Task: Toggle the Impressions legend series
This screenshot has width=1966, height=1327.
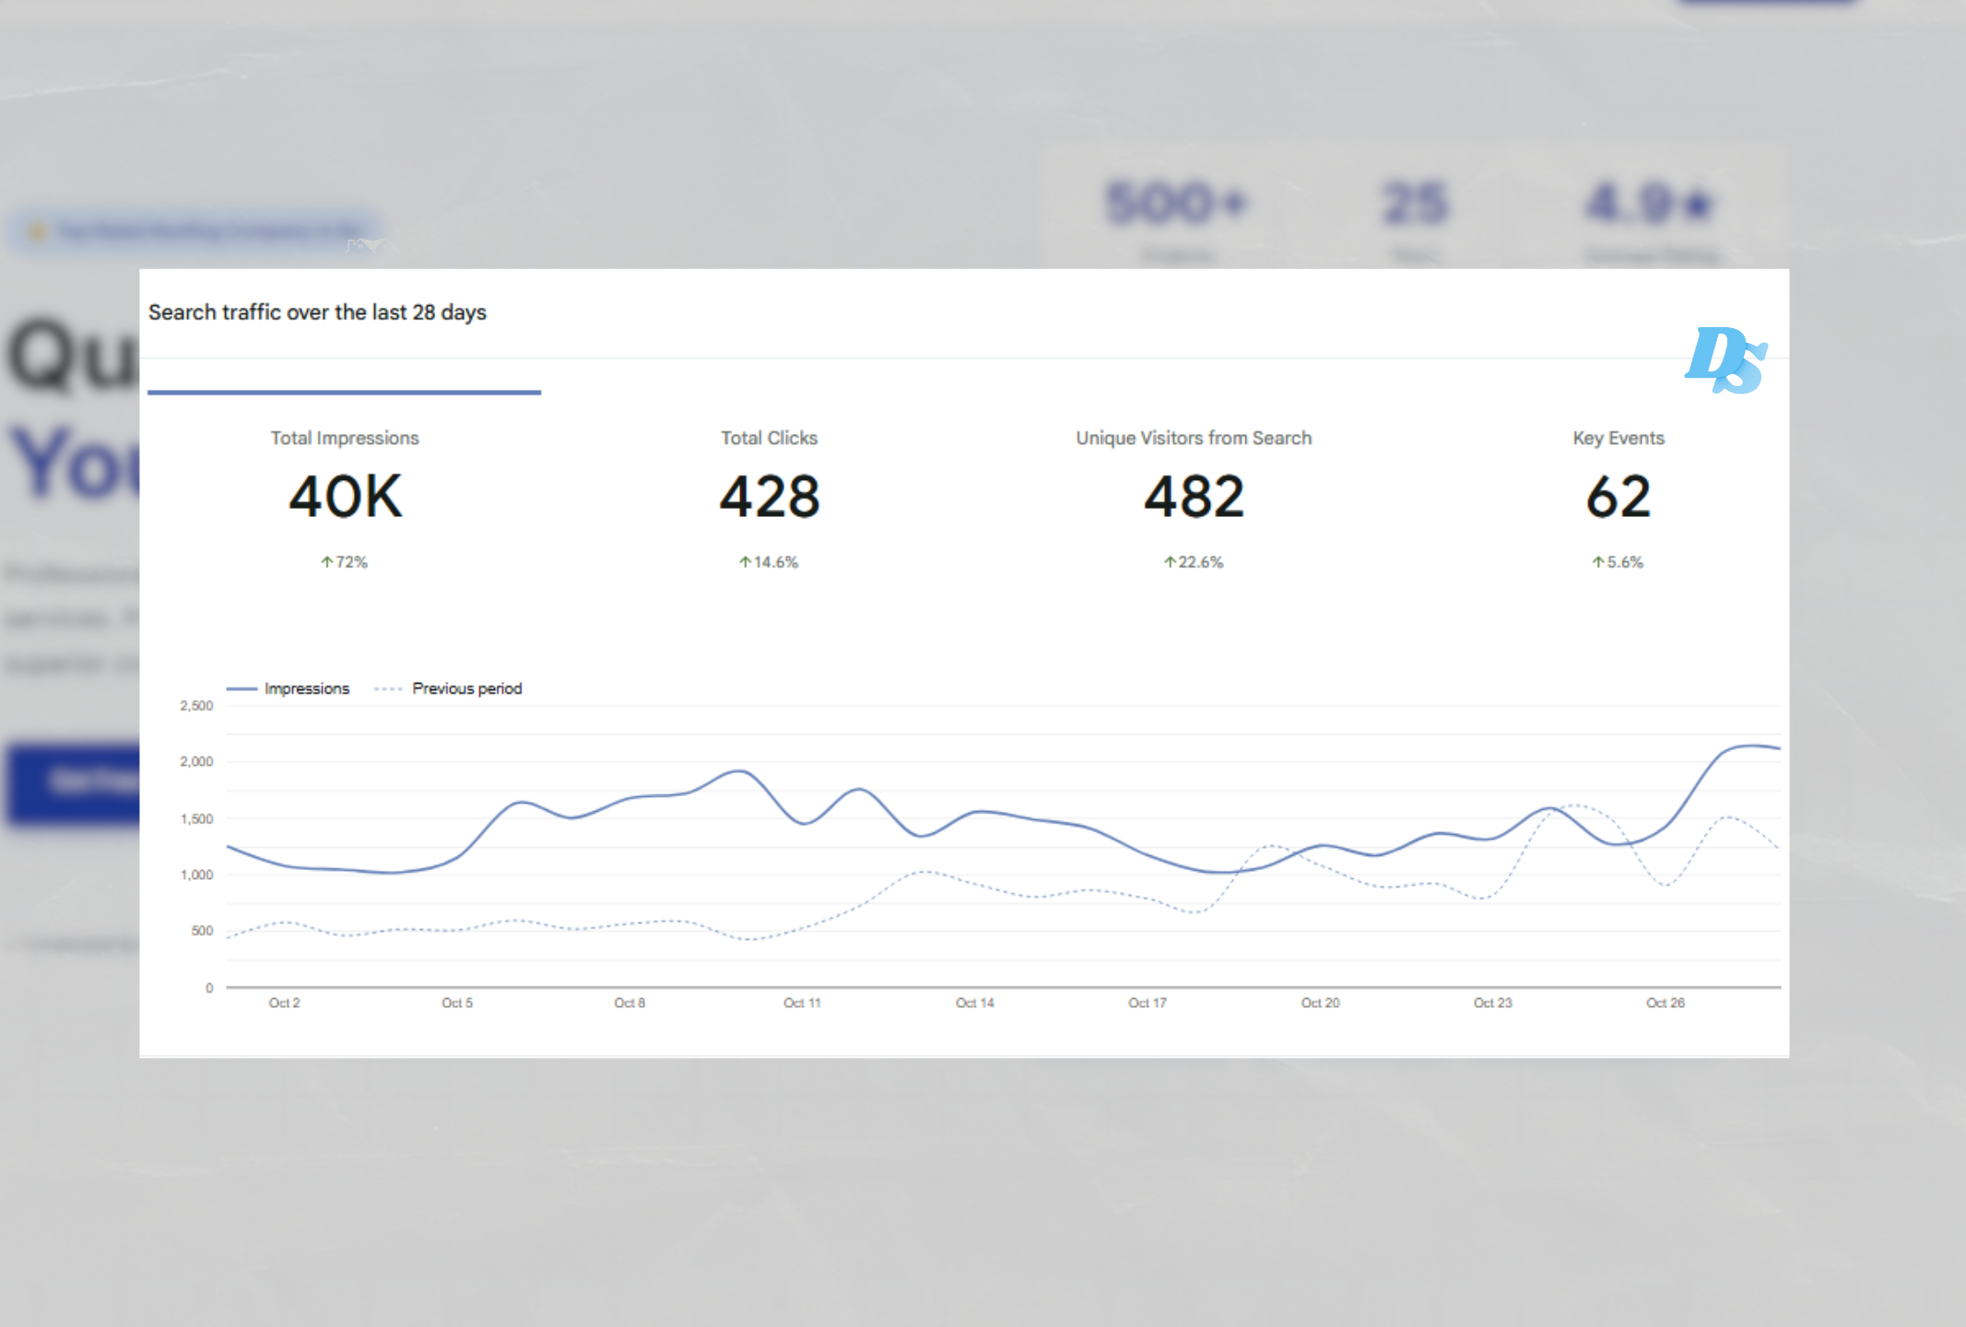Action: pyautogui.click(x=305, y=688)
